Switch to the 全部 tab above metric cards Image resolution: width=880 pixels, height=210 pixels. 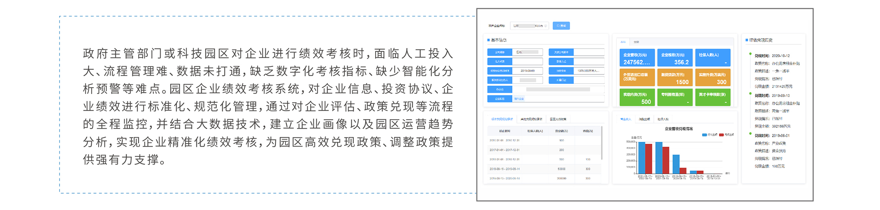[x=636, y=42]
